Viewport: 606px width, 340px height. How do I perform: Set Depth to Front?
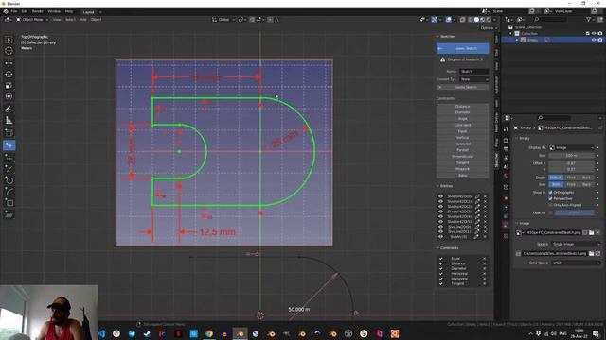point(571,178)
